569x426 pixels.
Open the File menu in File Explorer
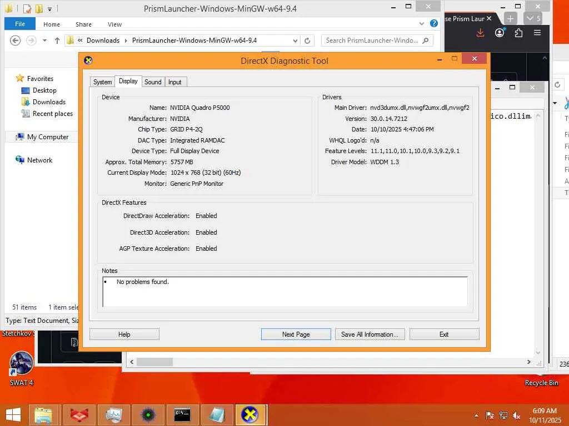[20, 24]
